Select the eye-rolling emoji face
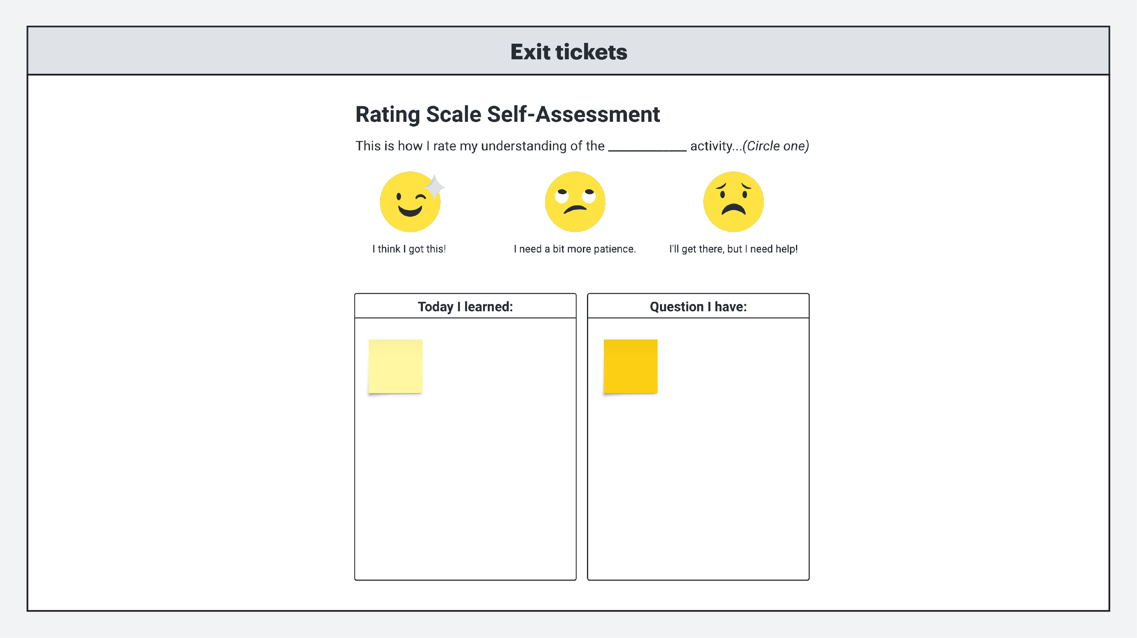Viewport: 1137px width, 638px height. tap(575, 202)
